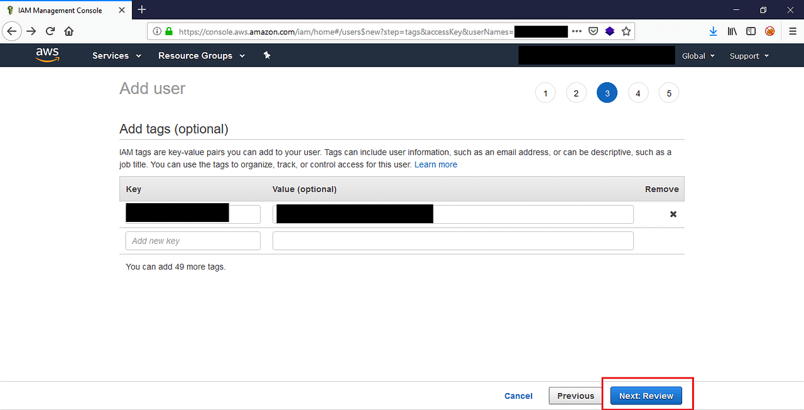The width and height of the screenshot is (804, 410).
Task: Open the Global region selector
Action: (x=697, y=55)
